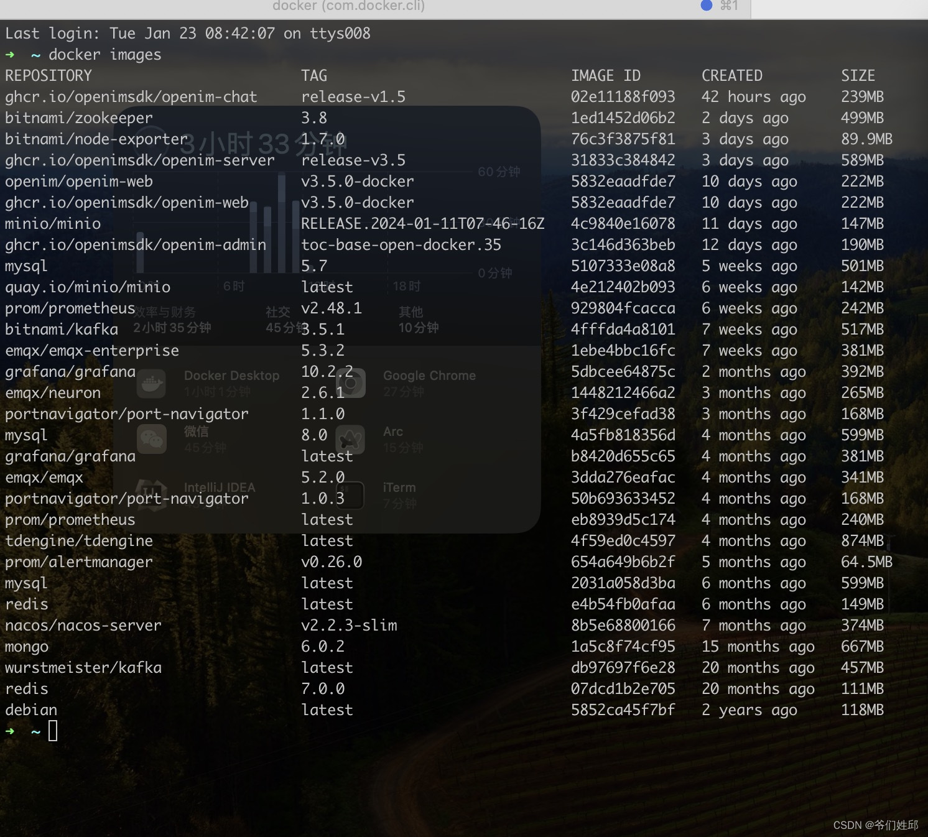Select mongo repository name

click(27, 647)
